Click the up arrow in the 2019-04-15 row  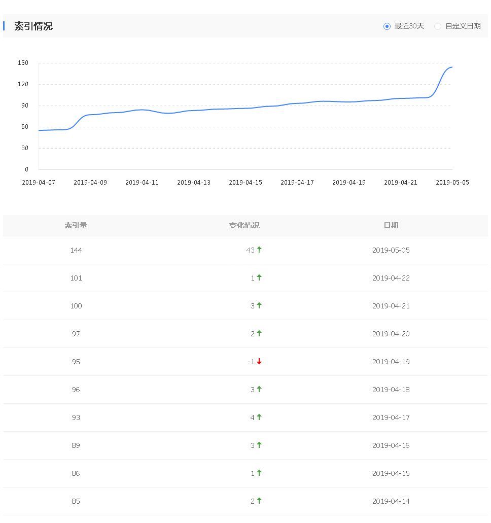[259, 473]
